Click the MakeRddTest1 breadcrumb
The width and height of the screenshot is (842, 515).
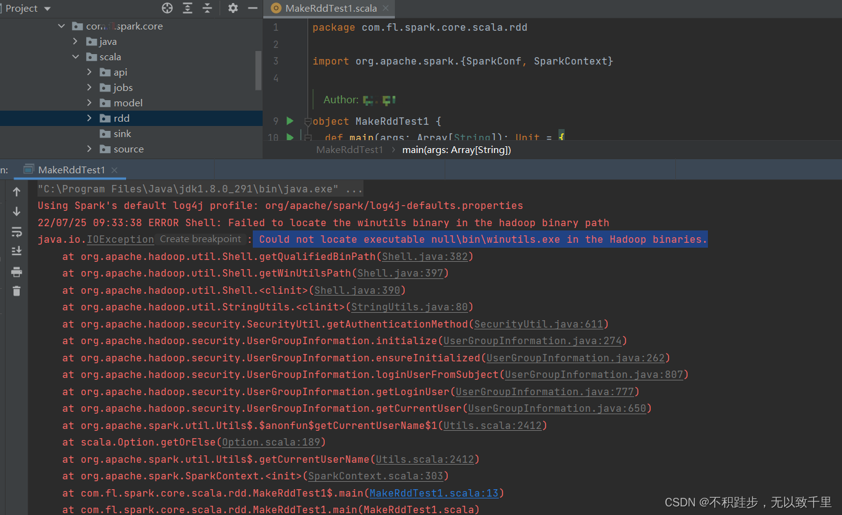click(349, 150)
